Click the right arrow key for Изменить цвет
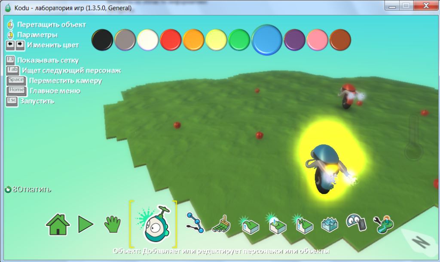440x262 pixels. 20,45
